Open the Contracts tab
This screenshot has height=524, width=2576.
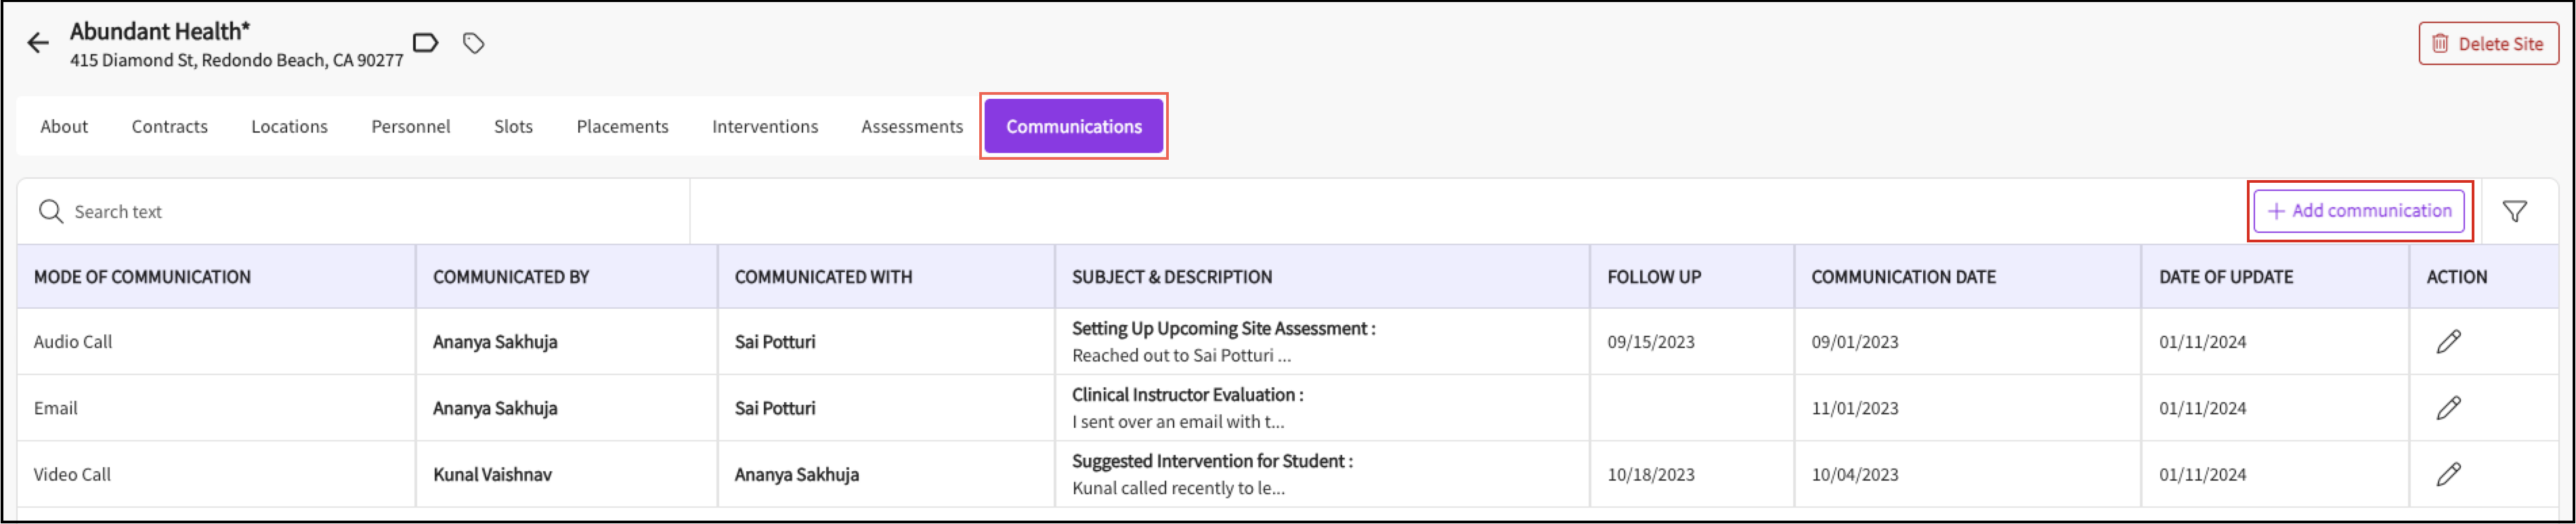pyautogui.click(x=170, y=127)
